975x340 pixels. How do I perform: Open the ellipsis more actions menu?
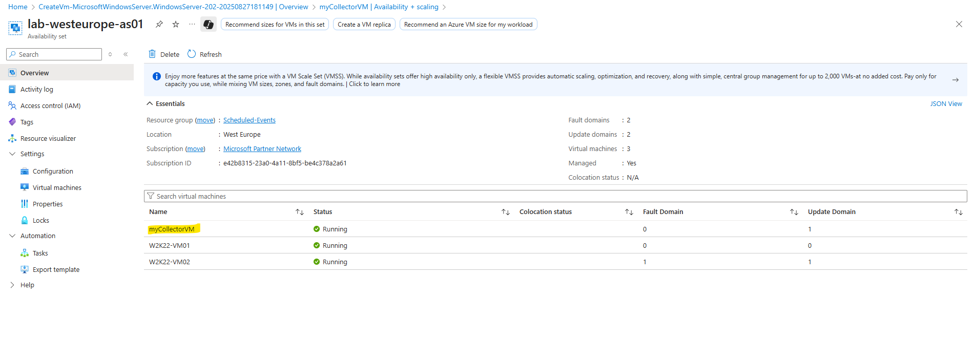click(x=192, y=24)
